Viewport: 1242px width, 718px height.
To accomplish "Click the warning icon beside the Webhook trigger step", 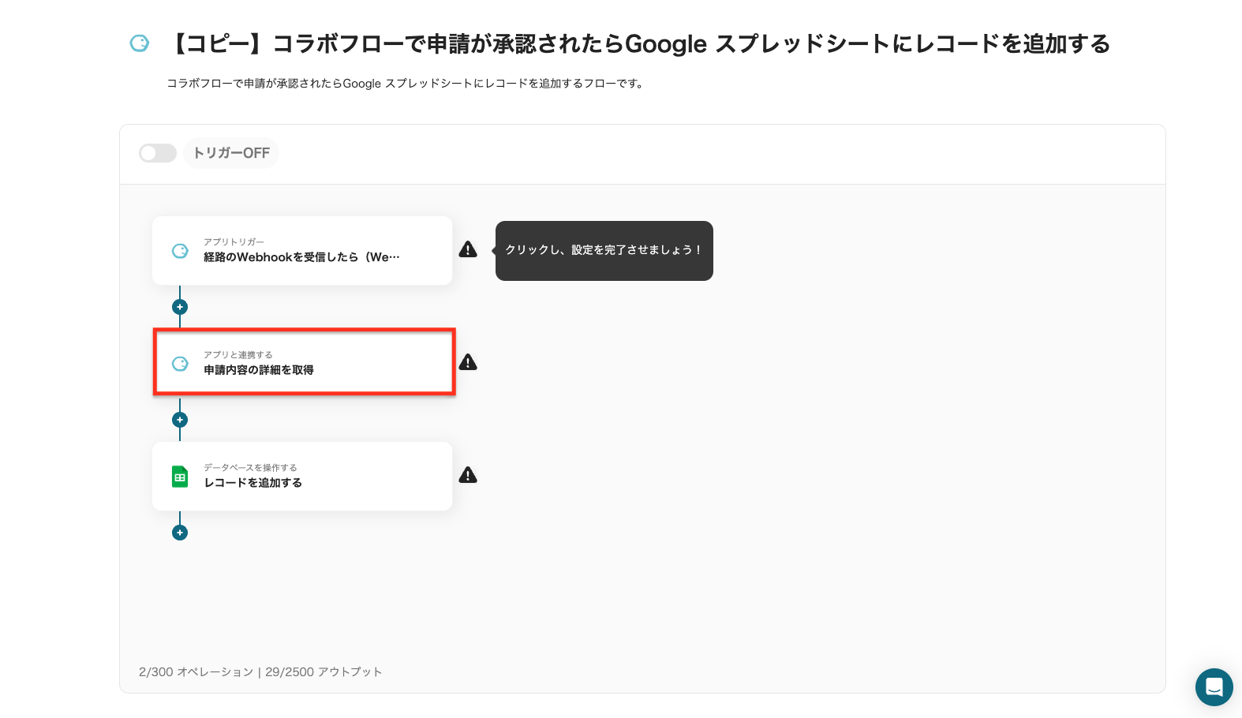I will point(468,250).
